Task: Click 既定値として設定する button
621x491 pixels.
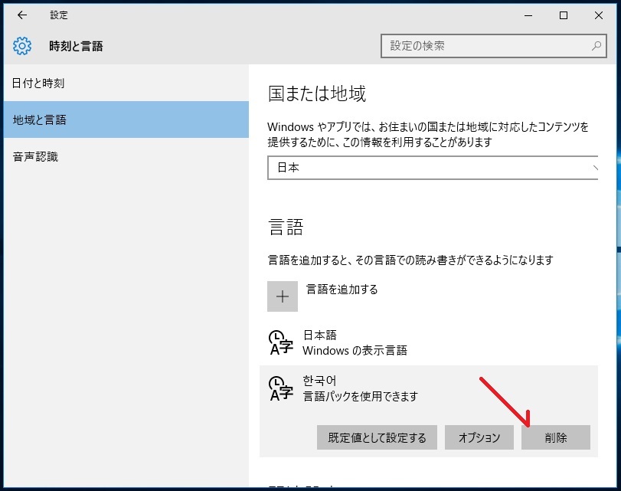Action: (x=377, y=437)
